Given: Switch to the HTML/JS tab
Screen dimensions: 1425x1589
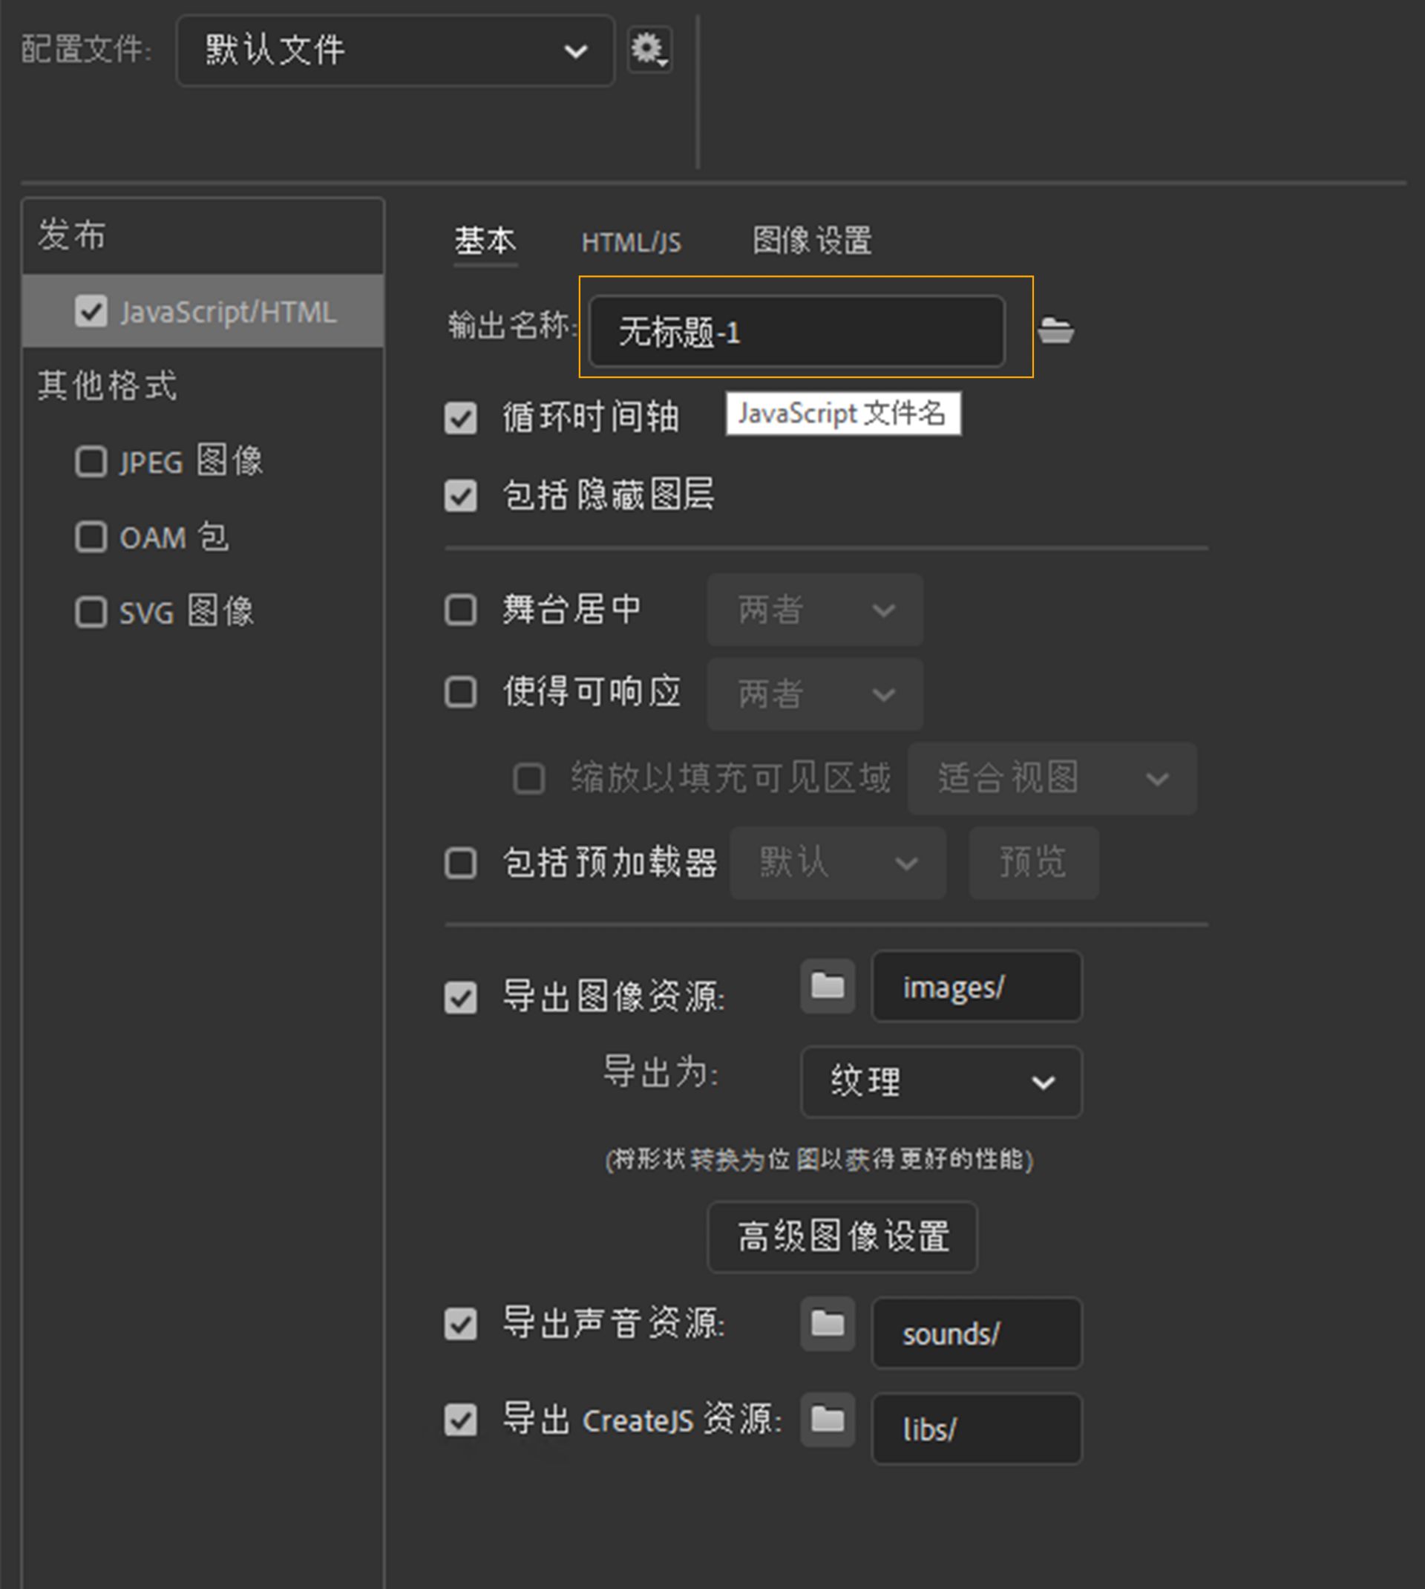Looking at the screenshot, I should [630, 242].
